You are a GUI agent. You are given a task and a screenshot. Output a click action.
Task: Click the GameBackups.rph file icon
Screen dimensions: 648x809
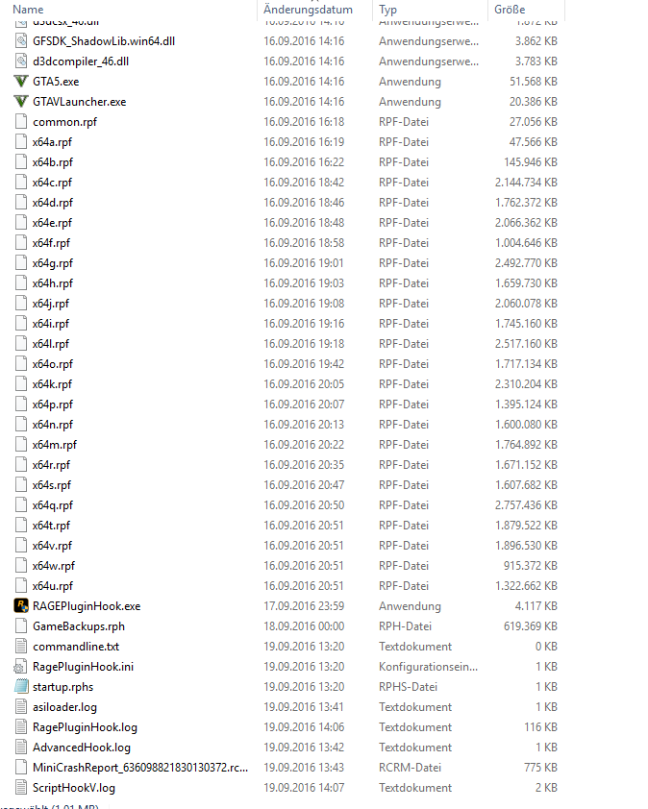coord(20,625)
